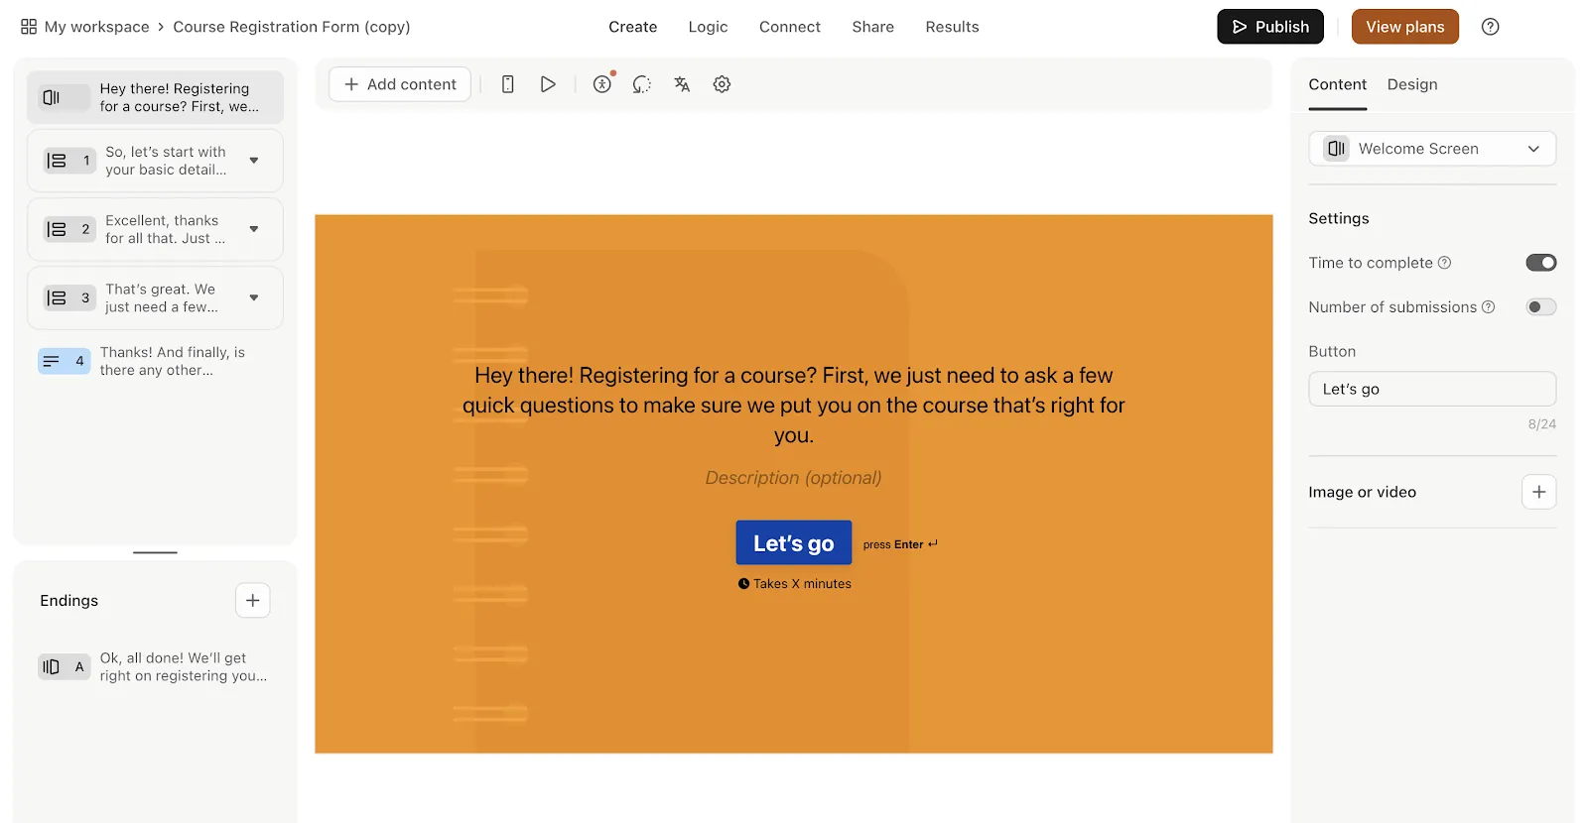Add a new ending with plus icon
Image resolution: width=1588 pixels, height=823 pixels.
click(x=253, y=600)
